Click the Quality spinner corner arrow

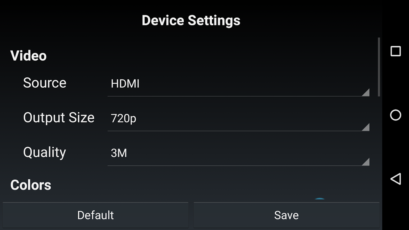365,162
